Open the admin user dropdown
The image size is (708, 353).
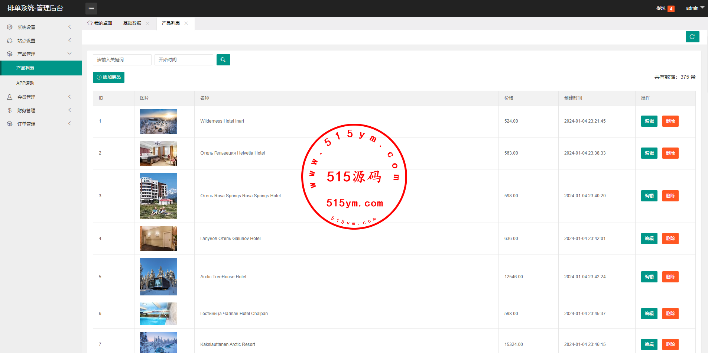(695, 8)
